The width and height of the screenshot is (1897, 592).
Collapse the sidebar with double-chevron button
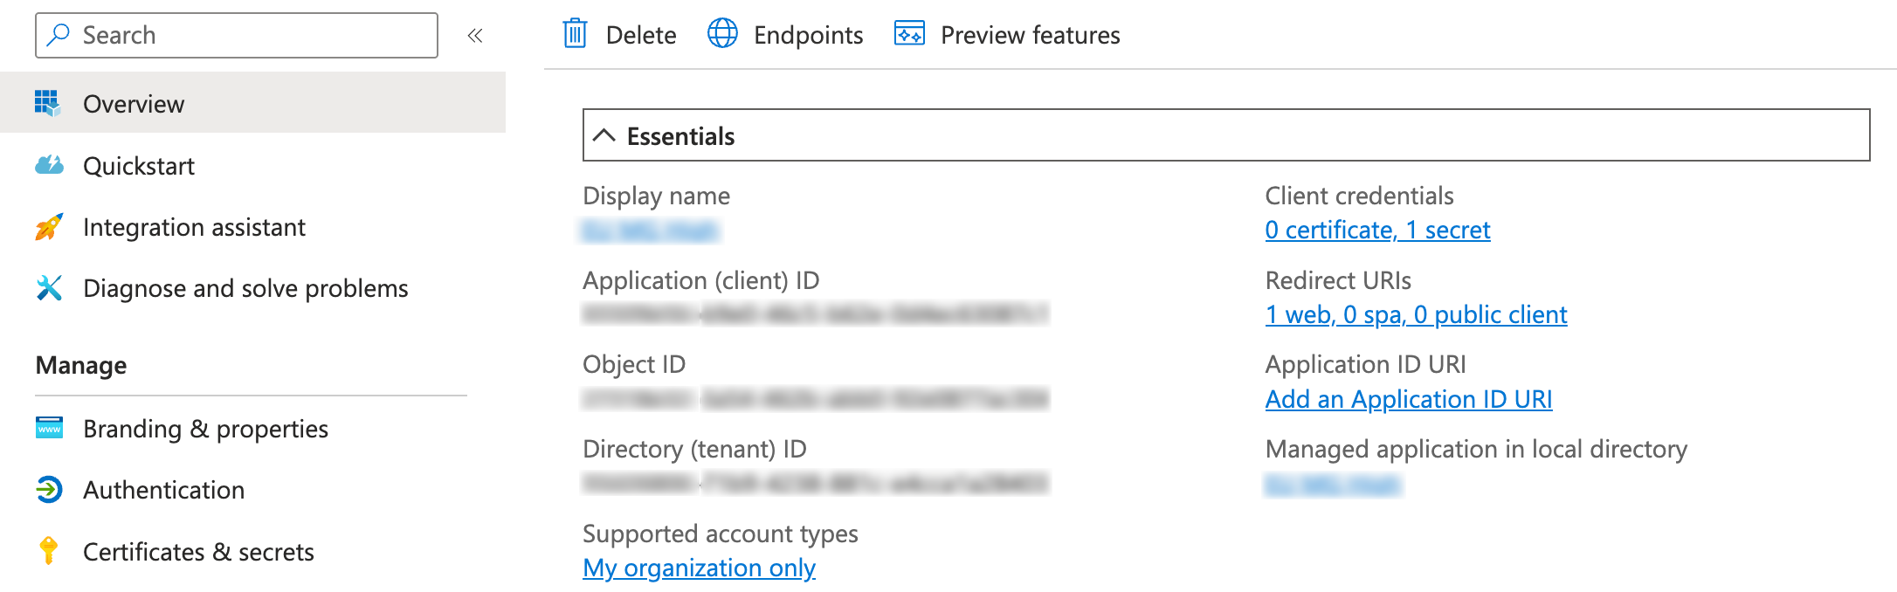[475, 35]
